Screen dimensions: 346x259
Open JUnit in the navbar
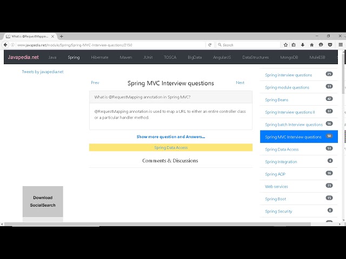148,57
